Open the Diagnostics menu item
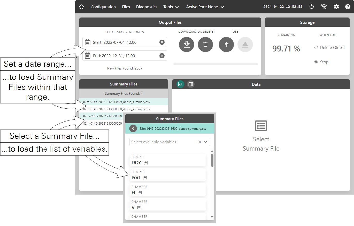 click(x=147, y=7)
